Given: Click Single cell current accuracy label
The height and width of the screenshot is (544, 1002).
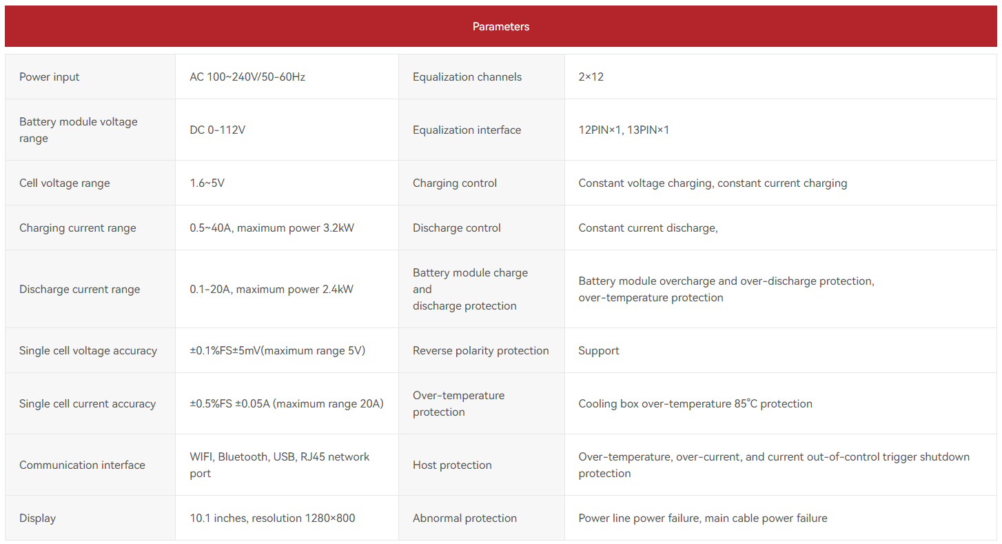Looking at the screenshot, I should pos(88,403).
